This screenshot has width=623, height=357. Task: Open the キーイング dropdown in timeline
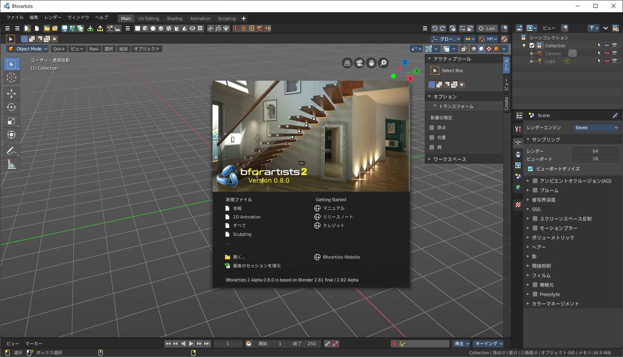coord(488,344)
